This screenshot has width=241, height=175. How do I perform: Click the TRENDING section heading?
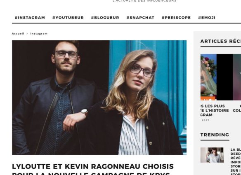coord(215,135)
